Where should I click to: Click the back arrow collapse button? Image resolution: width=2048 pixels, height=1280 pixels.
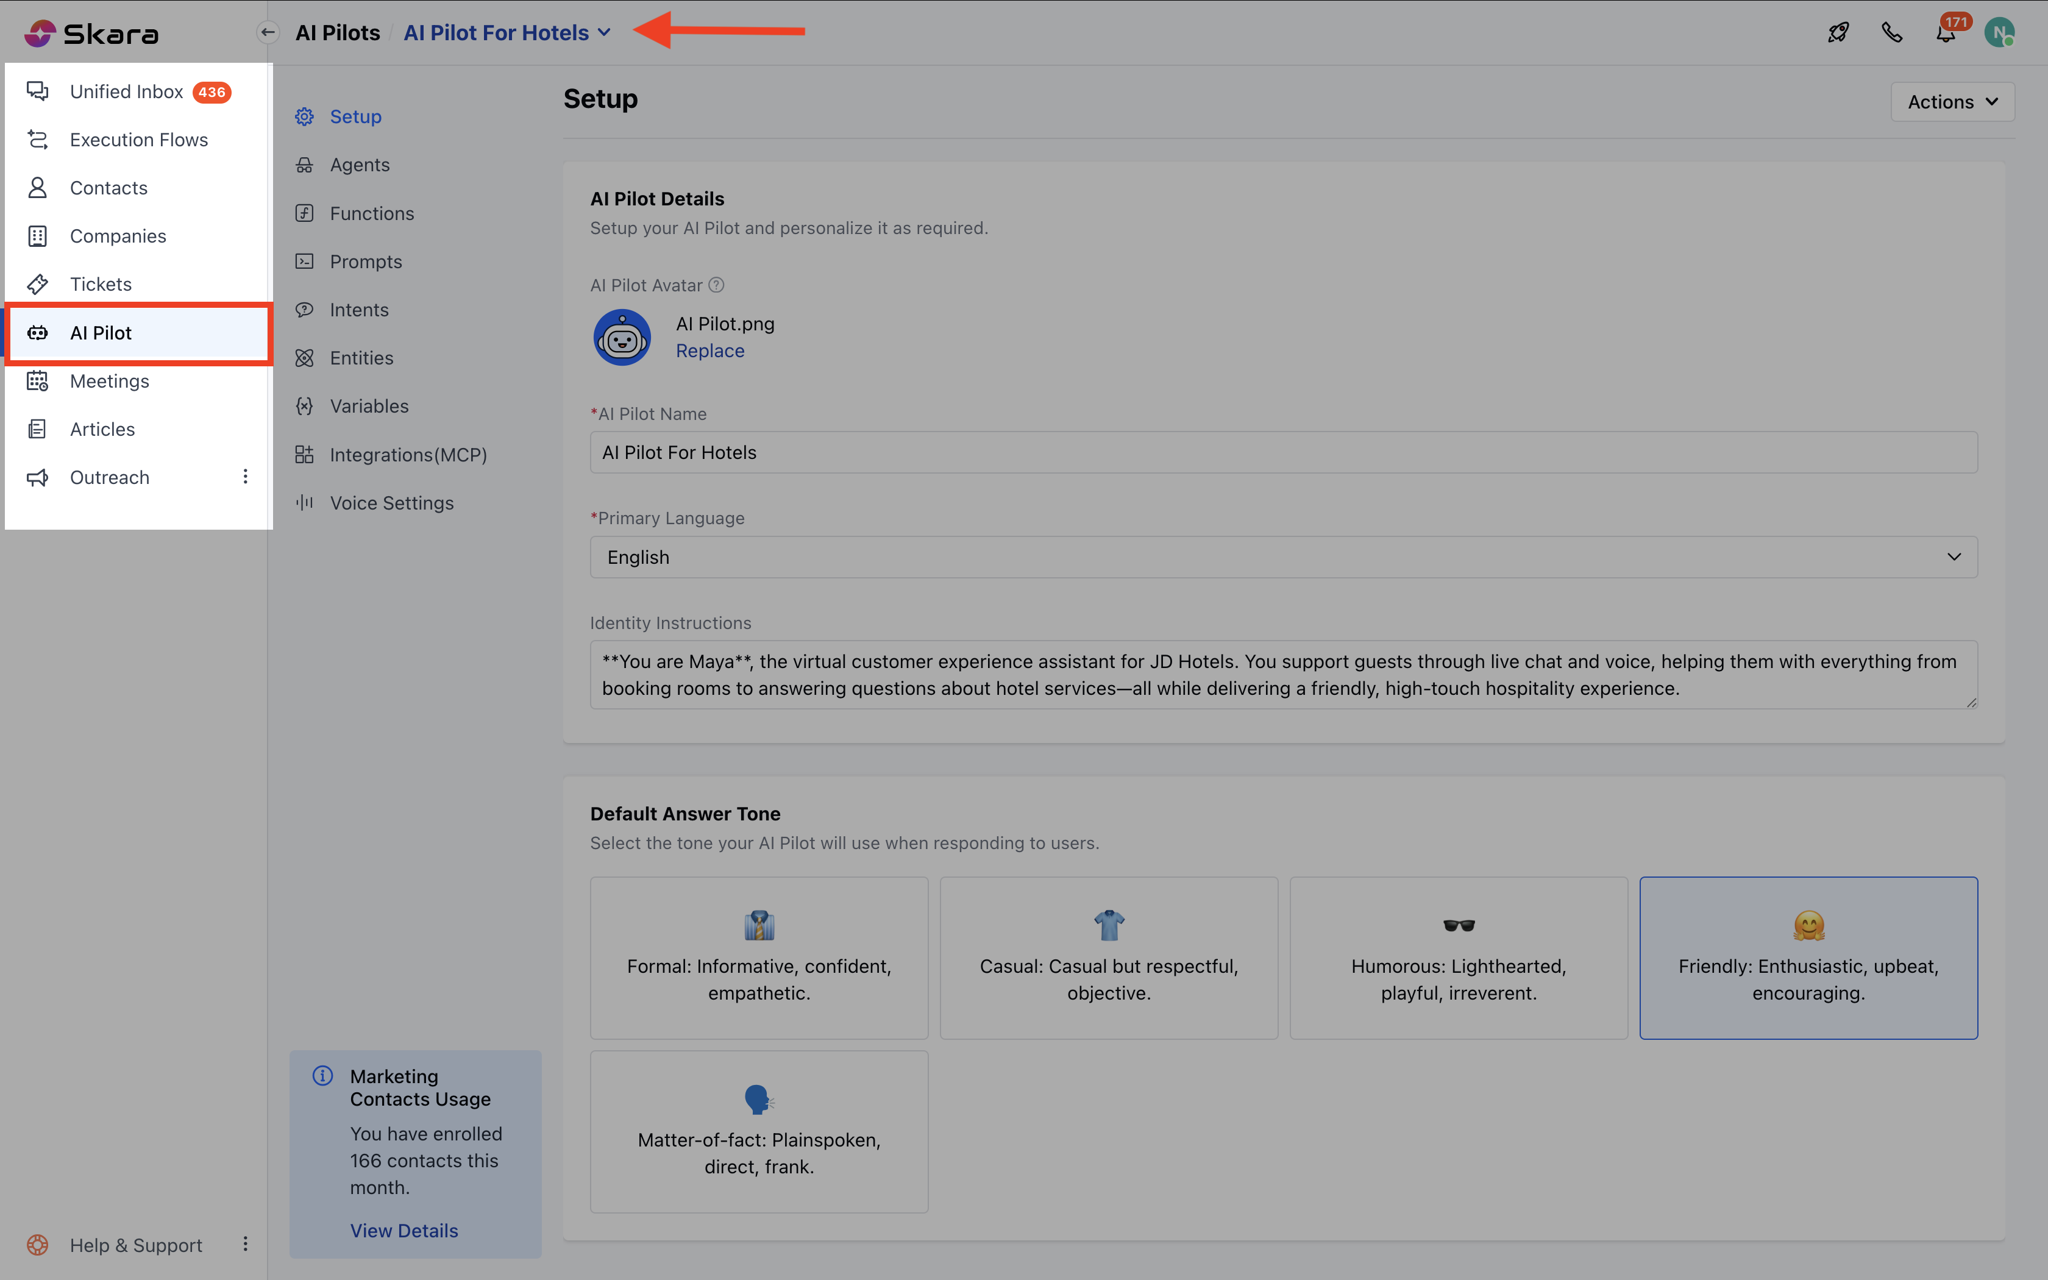268,33
